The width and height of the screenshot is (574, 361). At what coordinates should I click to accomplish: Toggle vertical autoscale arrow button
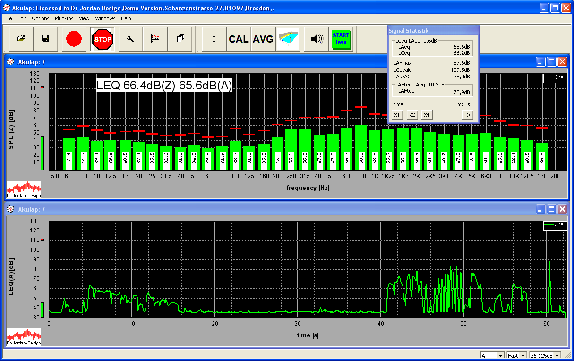coord(214,39)
